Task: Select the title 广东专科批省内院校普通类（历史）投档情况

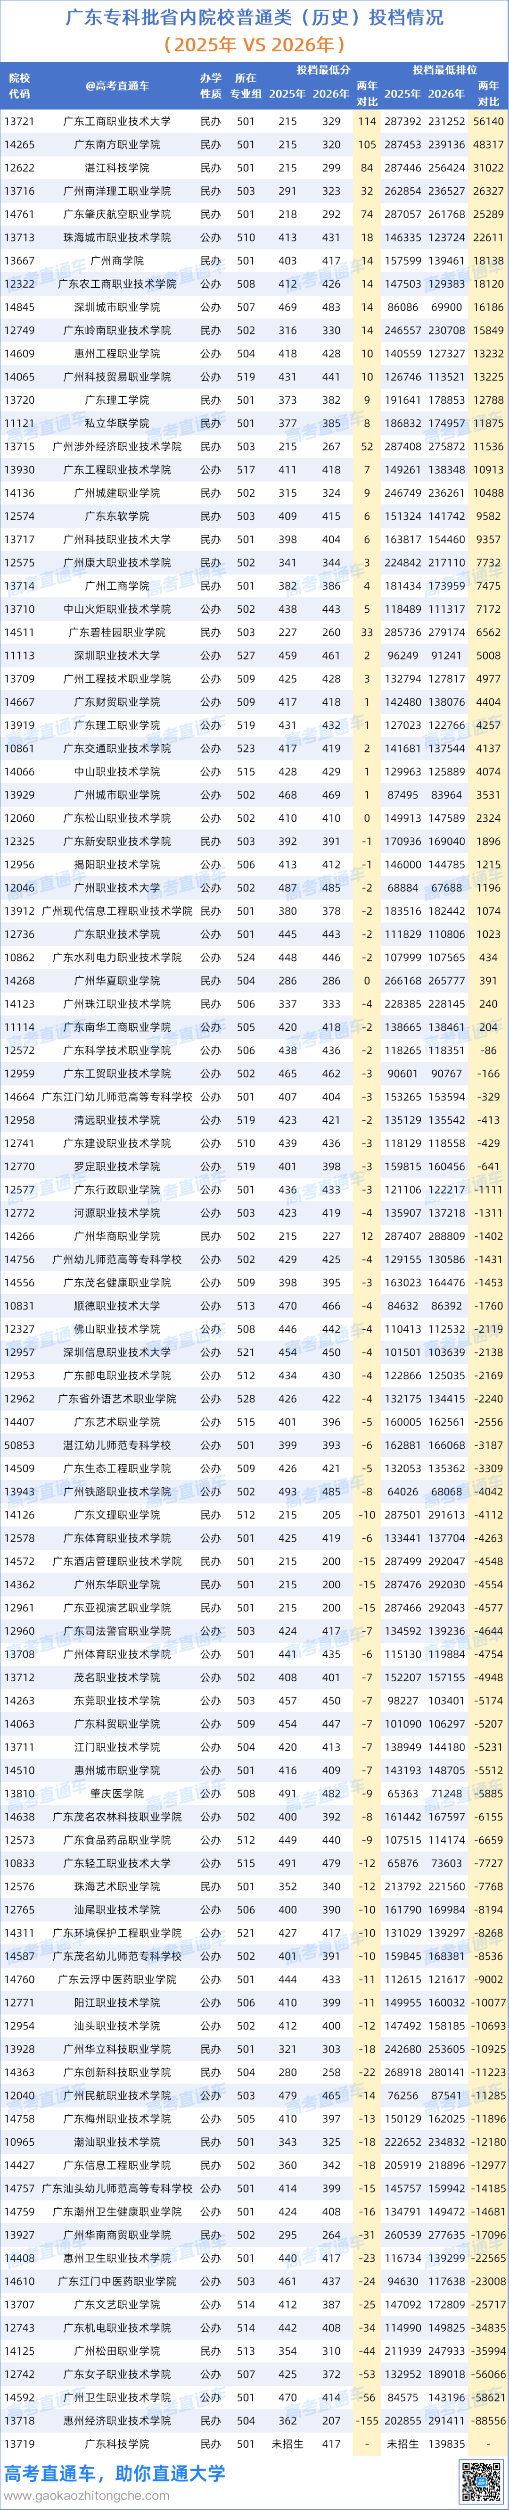Action: pos(254,17)
